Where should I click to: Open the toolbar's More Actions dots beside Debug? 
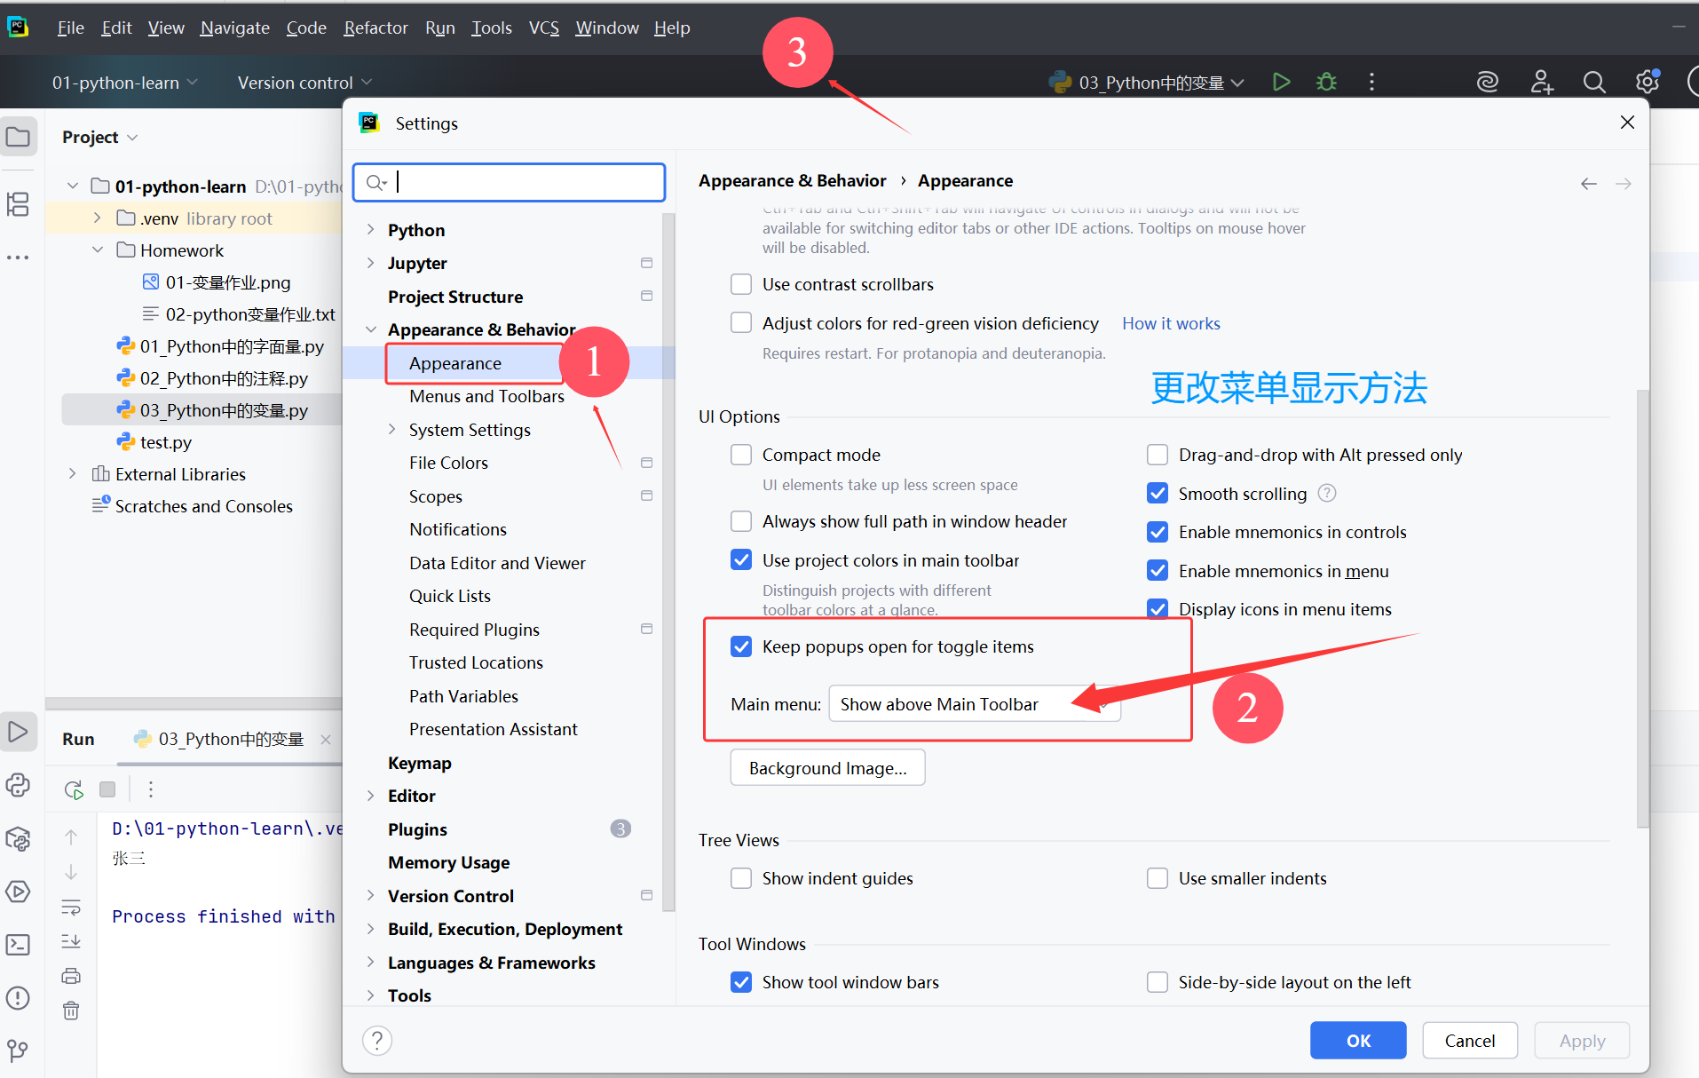(1371, 82)
